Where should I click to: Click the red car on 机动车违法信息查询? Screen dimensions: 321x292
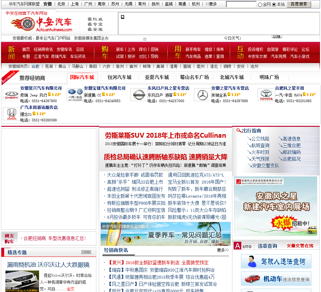coord(253,279)
